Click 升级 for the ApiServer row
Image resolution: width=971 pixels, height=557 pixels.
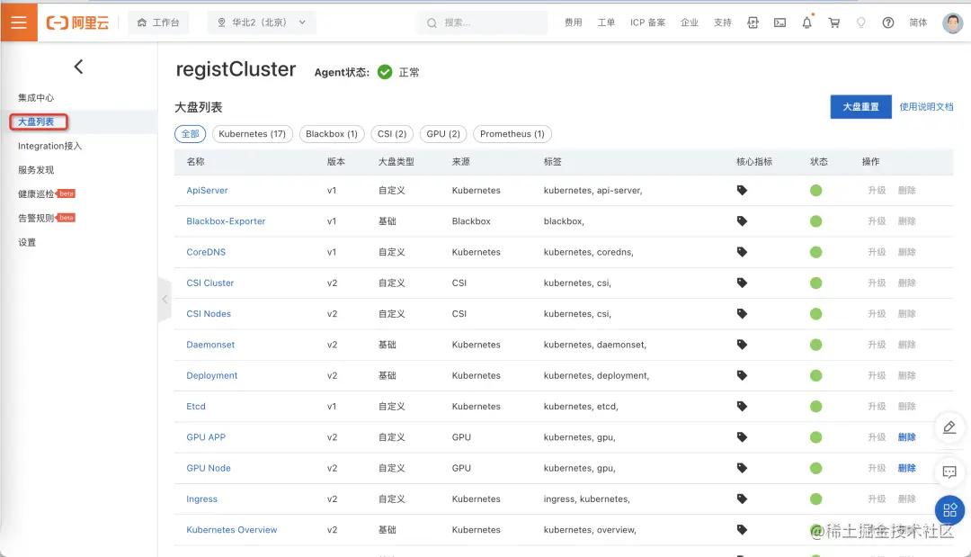[877, 190]
